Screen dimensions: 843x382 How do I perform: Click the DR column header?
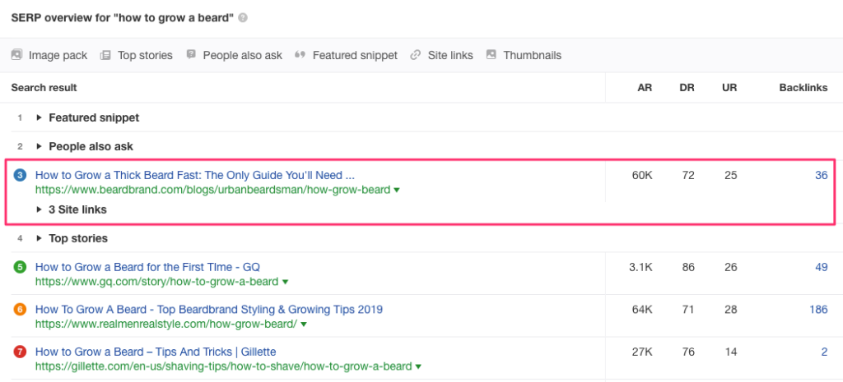point(687,87)
